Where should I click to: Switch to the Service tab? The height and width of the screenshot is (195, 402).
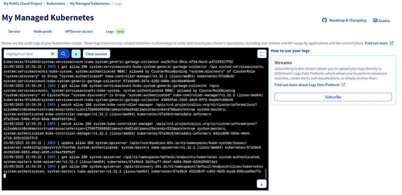coord(14,32)
